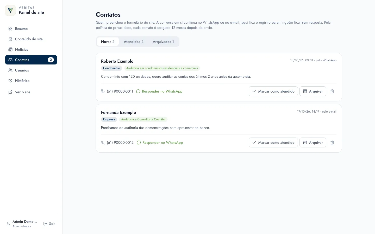Delete Fernanda Exemplo contact with trash icon
The height and width of the screenshot is (234, 375).
point(332,142)
